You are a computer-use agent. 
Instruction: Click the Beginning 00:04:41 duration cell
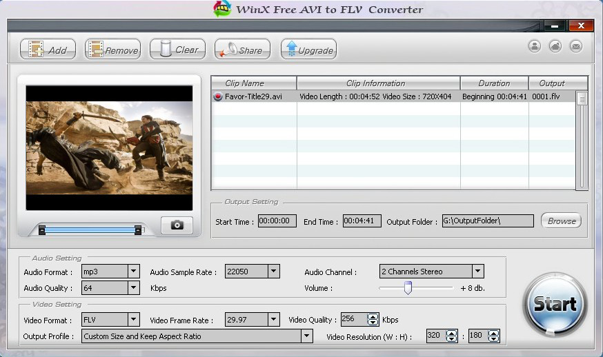click(495, 96)
